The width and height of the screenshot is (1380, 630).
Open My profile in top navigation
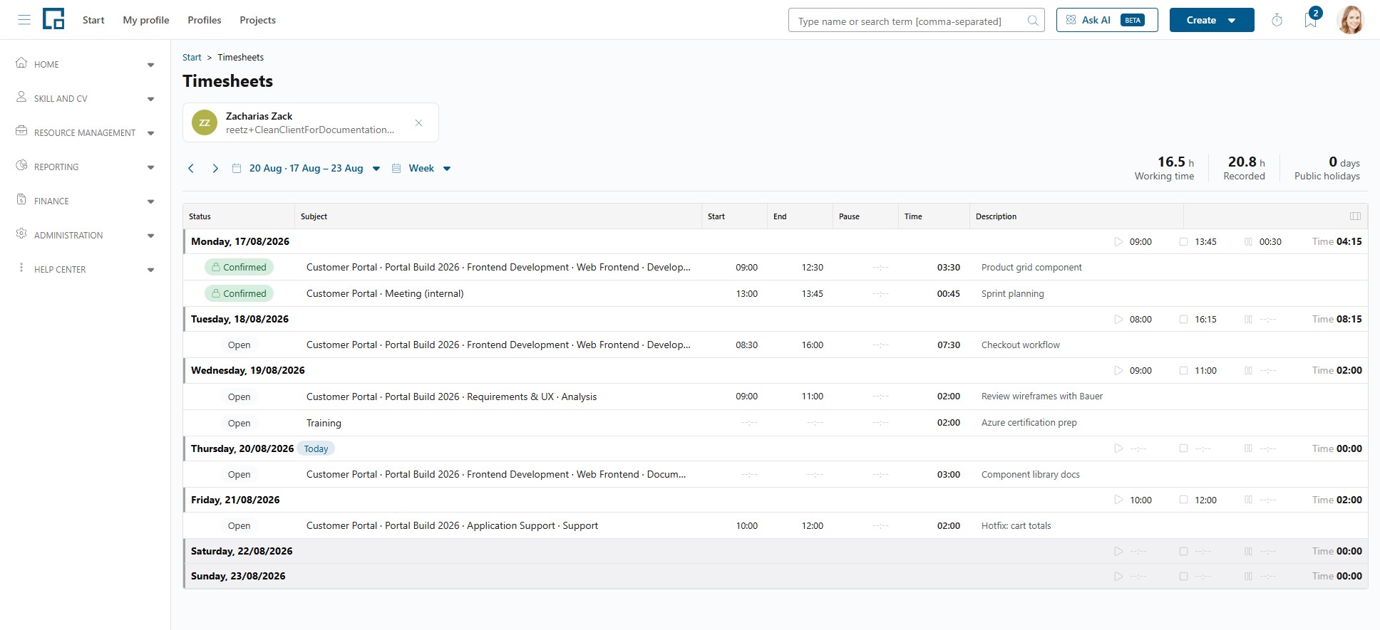coord(146,20)
